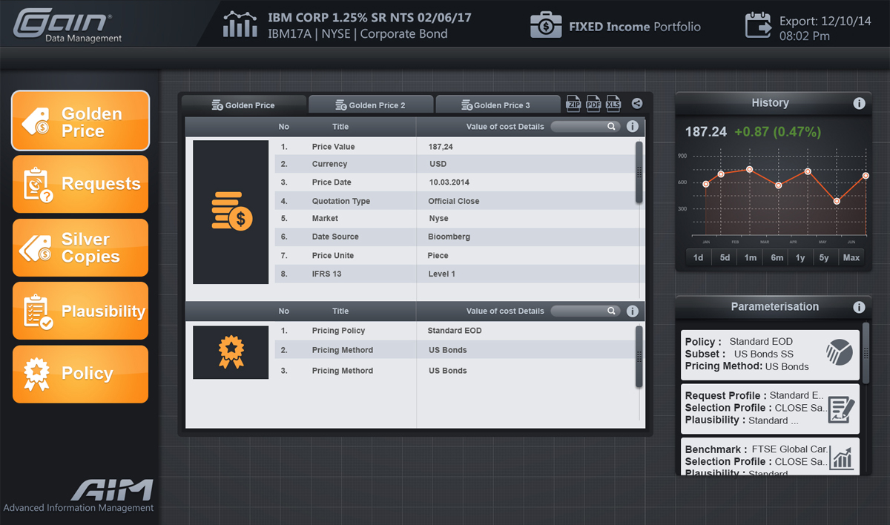Click the search field in policy details header
The image size is (890, 525).
click(x=585, y=311)
